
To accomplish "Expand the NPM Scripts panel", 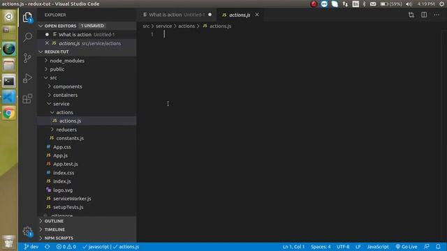I will pyautogui.click(x=87, y=238).
